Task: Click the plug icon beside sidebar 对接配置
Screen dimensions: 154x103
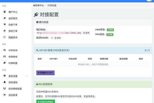Action: [5, 63]
